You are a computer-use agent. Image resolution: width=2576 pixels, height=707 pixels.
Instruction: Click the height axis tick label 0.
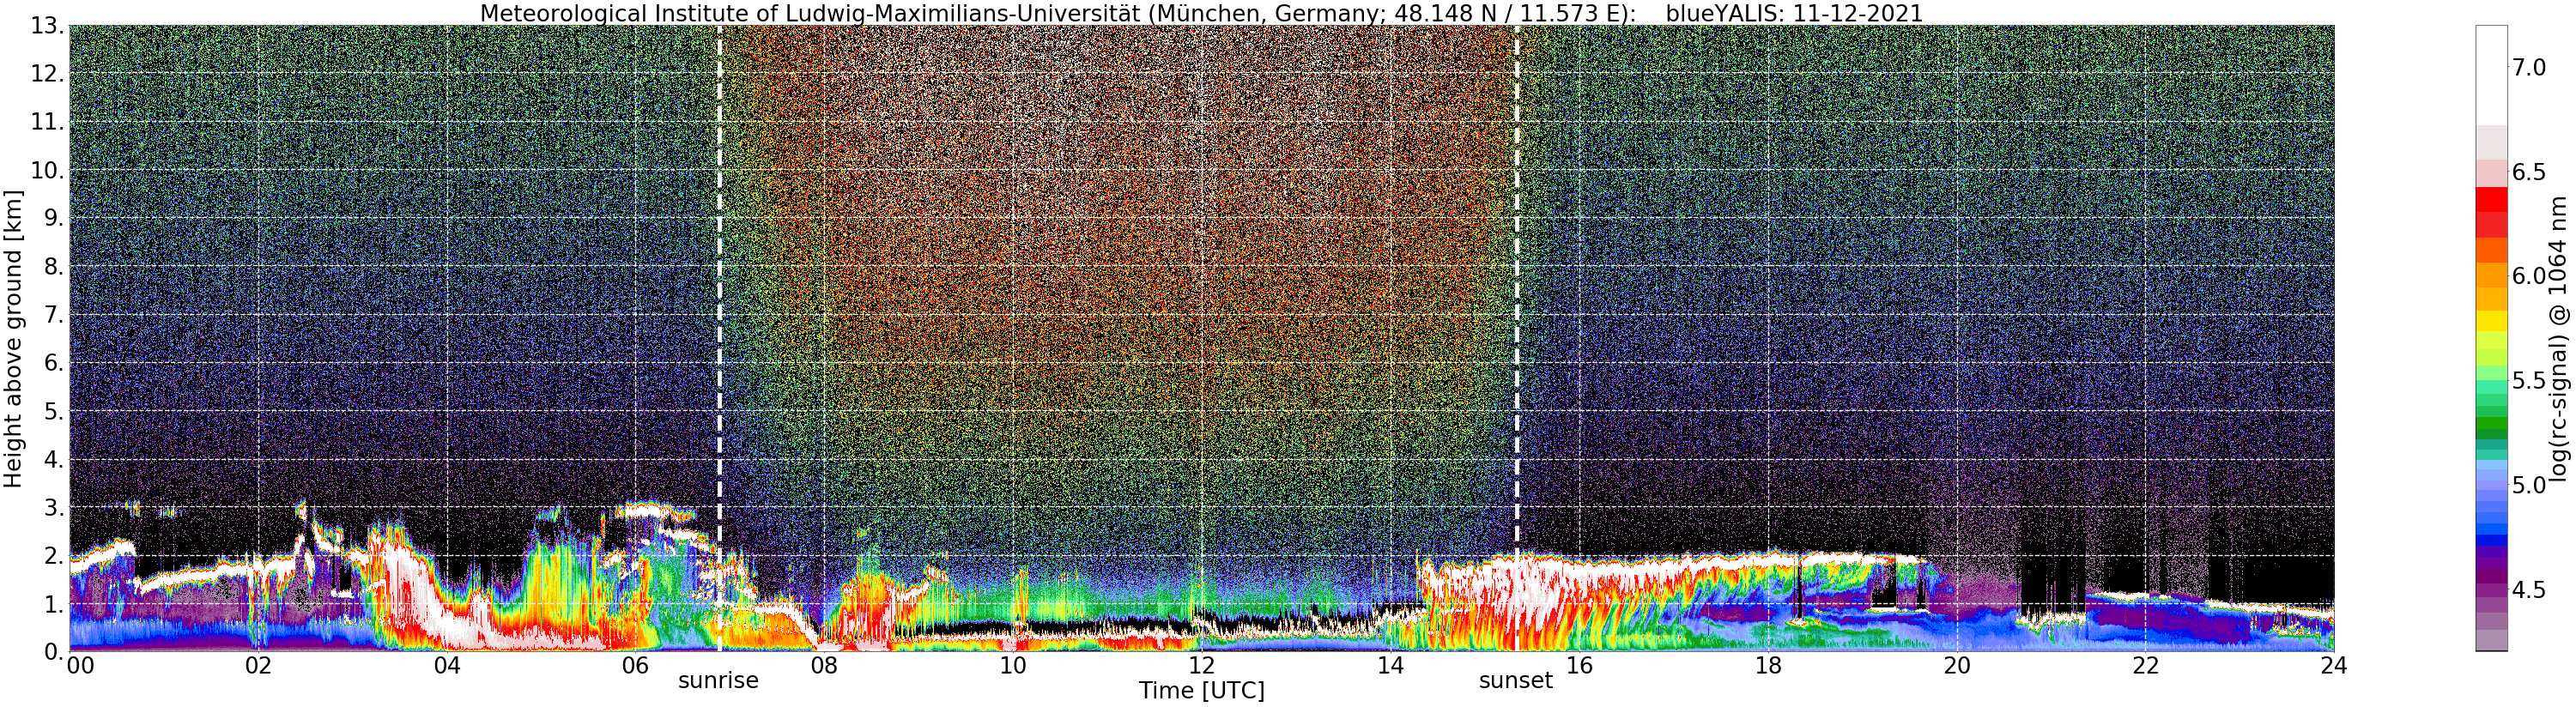click(54, 651)
